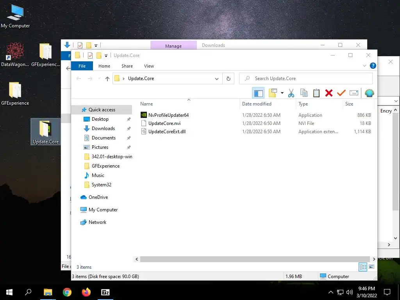Open Customize Quick Access Toolbar dropdown

point(106,55)
